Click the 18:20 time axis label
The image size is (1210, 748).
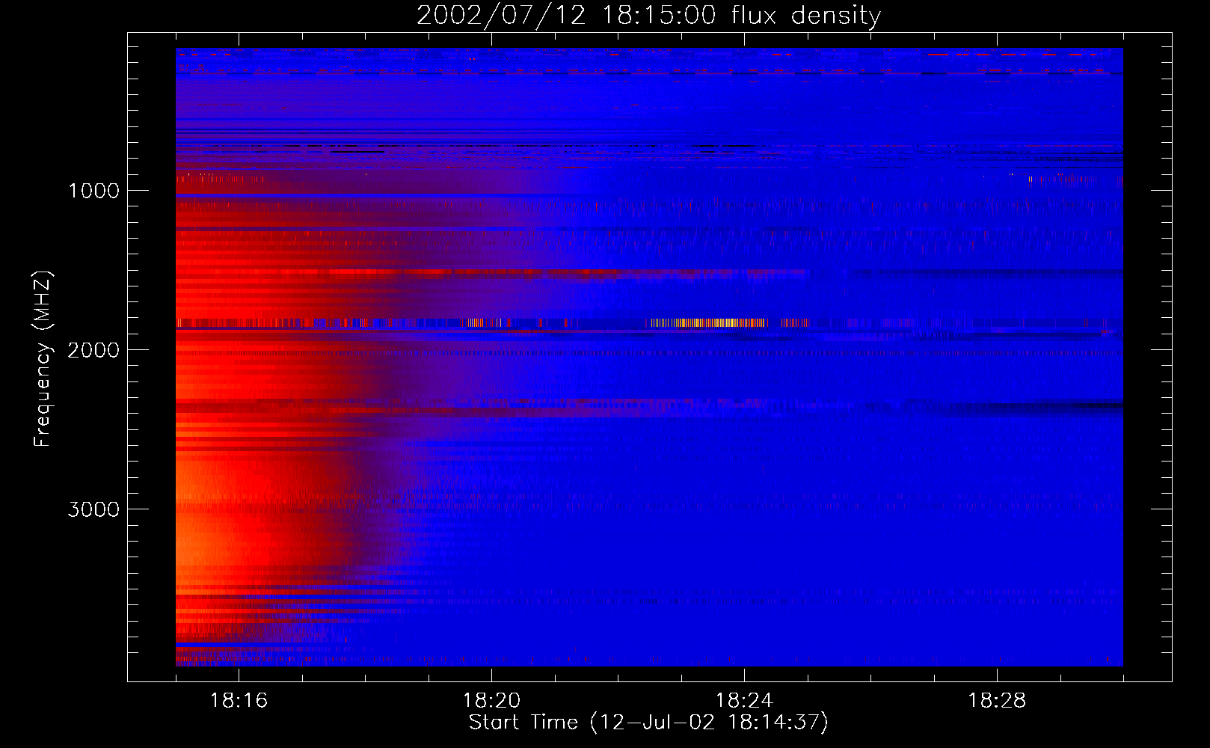point(491,701)
